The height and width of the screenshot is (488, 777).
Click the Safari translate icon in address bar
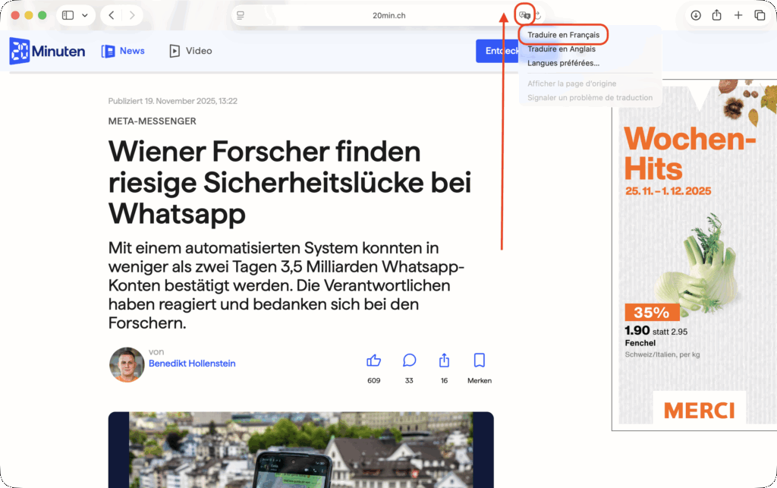point(524,15)
